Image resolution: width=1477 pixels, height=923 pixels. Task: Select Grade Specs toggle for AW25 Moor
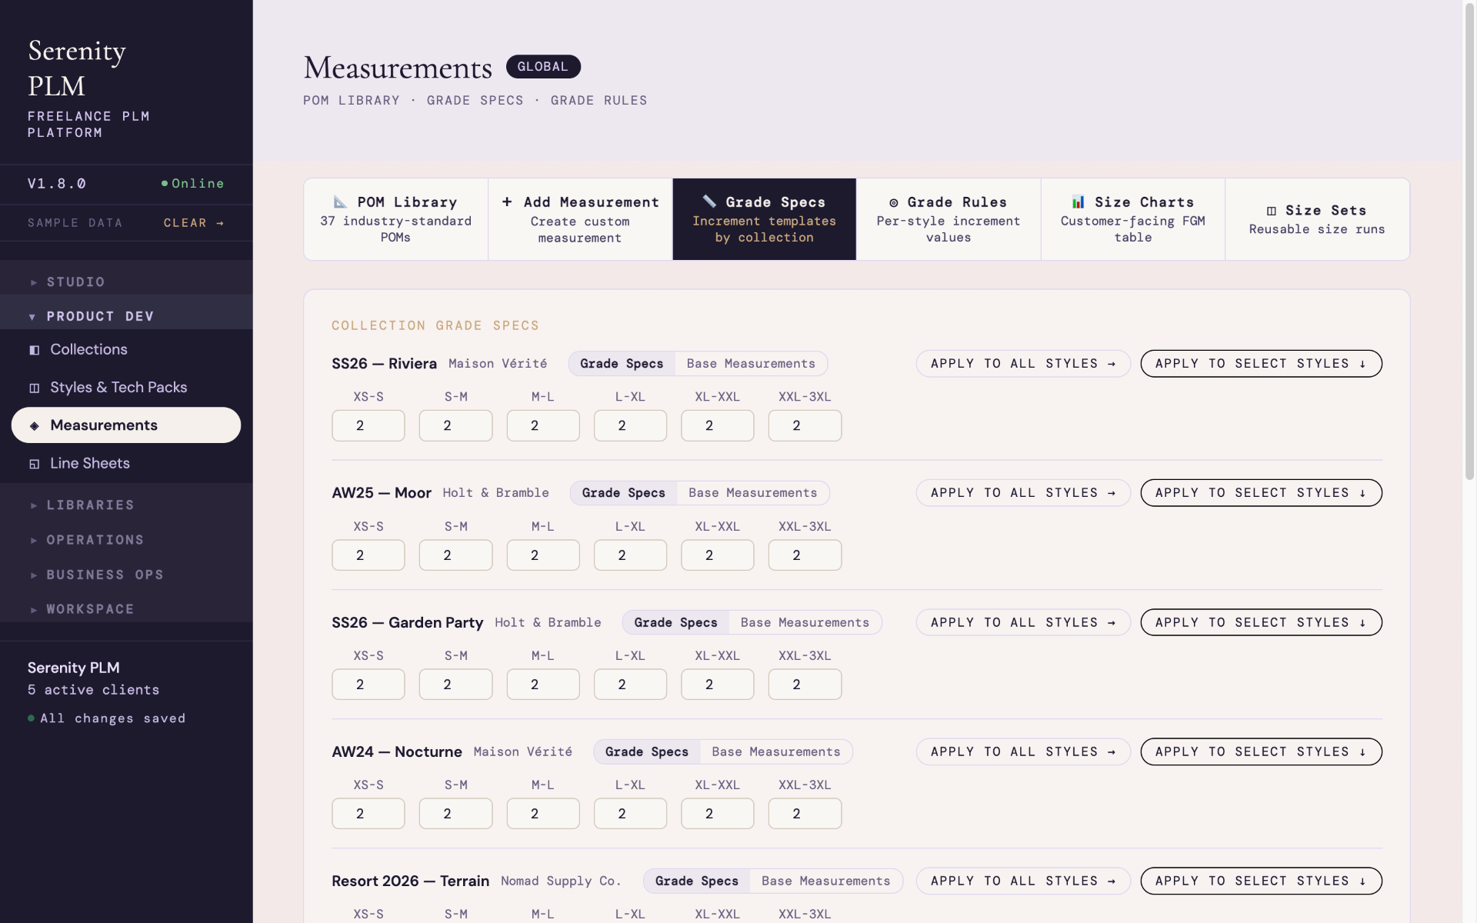(x=624, y=493)
